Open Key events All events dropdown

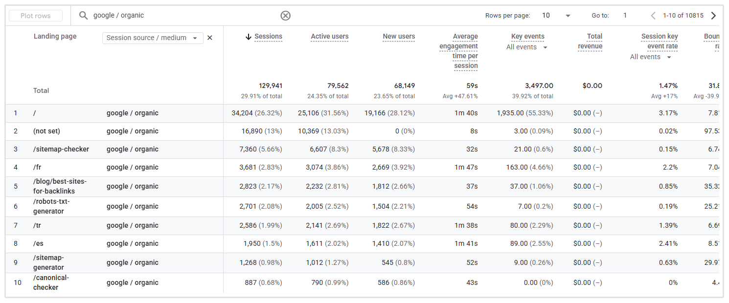coord(527,47)
